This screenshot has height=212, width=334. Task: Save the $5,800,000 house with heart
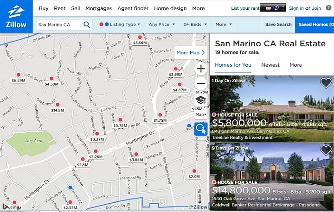pos(326,83)
